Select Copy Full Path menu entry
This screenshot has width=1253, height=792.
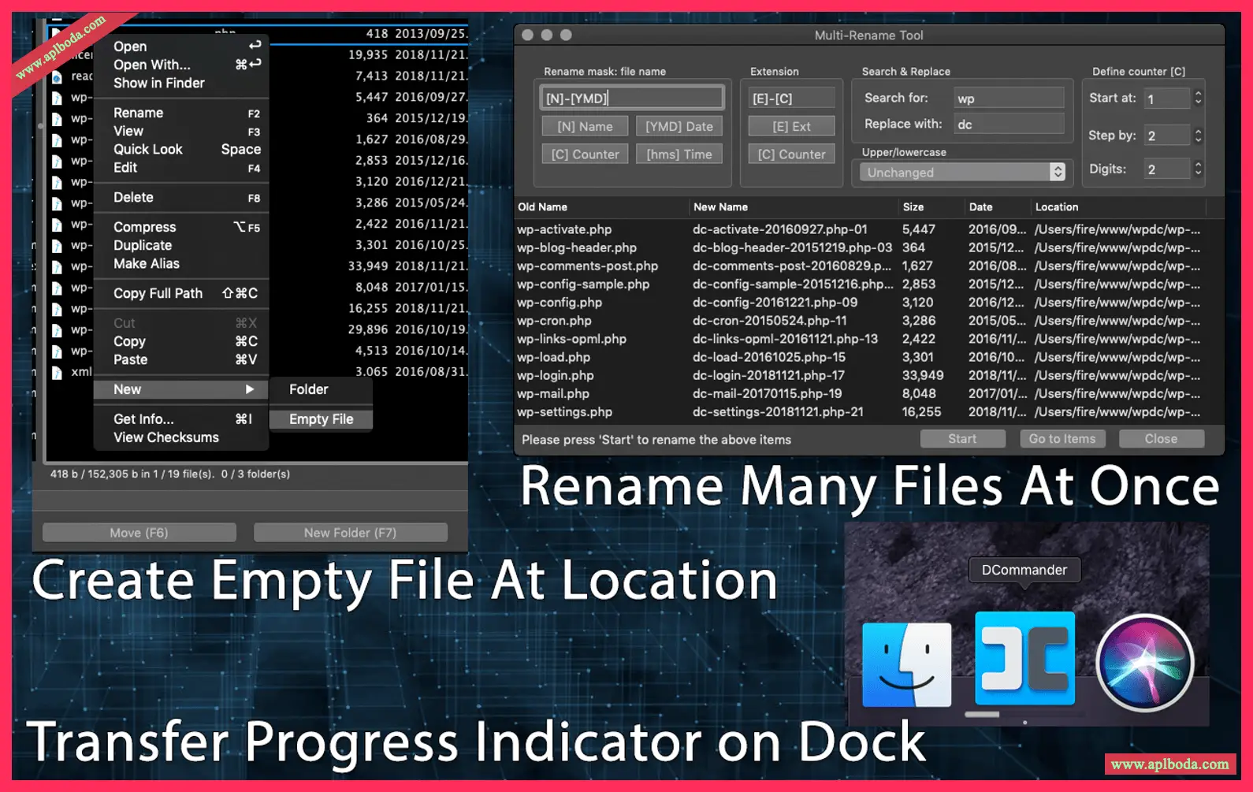coord(181,293)
